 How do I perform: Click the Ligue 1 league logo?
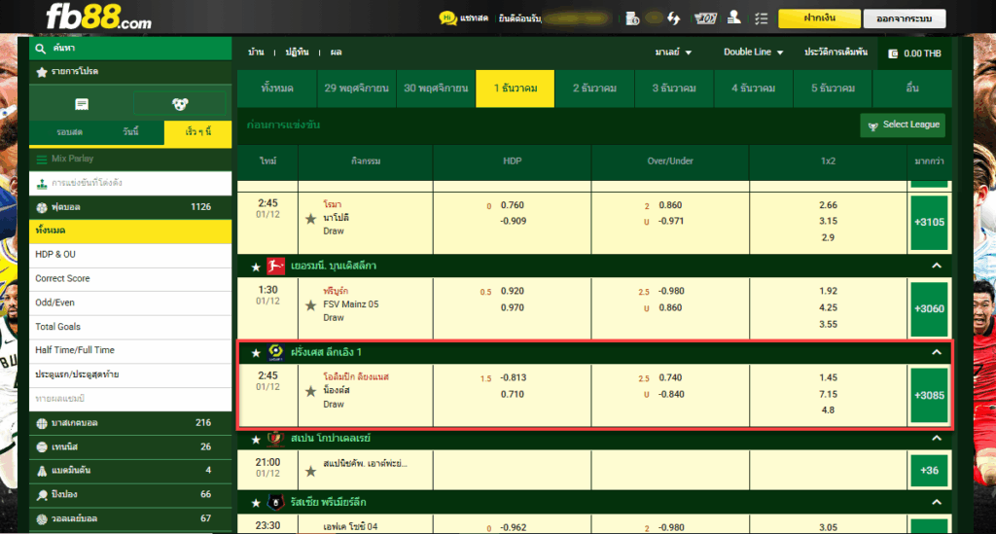(x=275, y=352)
